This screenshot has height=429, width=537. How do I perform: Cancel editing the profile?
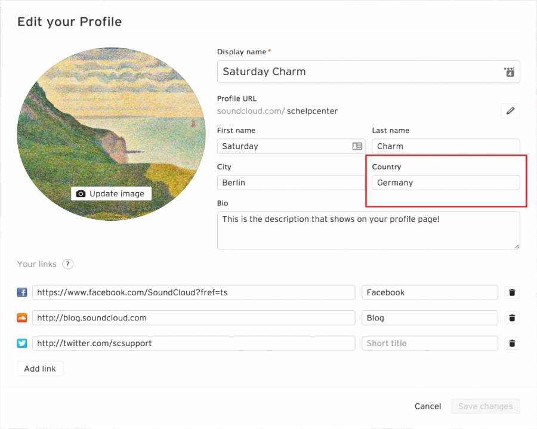pyautogui.click(x=428, y=406)
